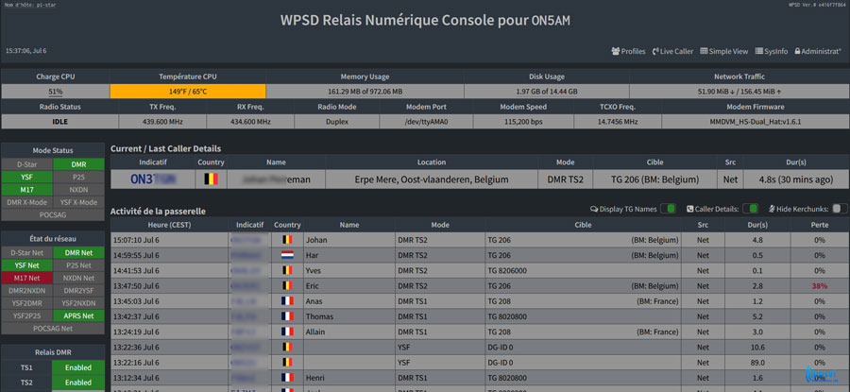850x392 pixels.
Task: Click the Belgian flag in the 13:22:16 row
Action: pos(287,362)
